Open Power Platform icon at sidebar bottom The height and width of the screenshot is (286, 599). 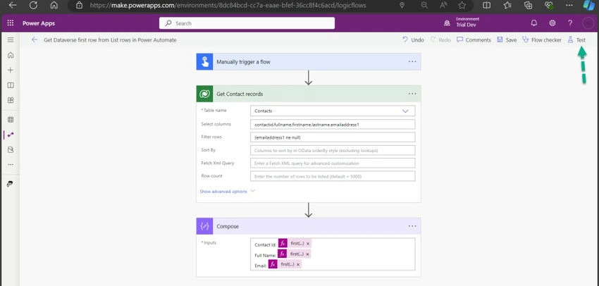pyautogui.click(x=10, y=184)
